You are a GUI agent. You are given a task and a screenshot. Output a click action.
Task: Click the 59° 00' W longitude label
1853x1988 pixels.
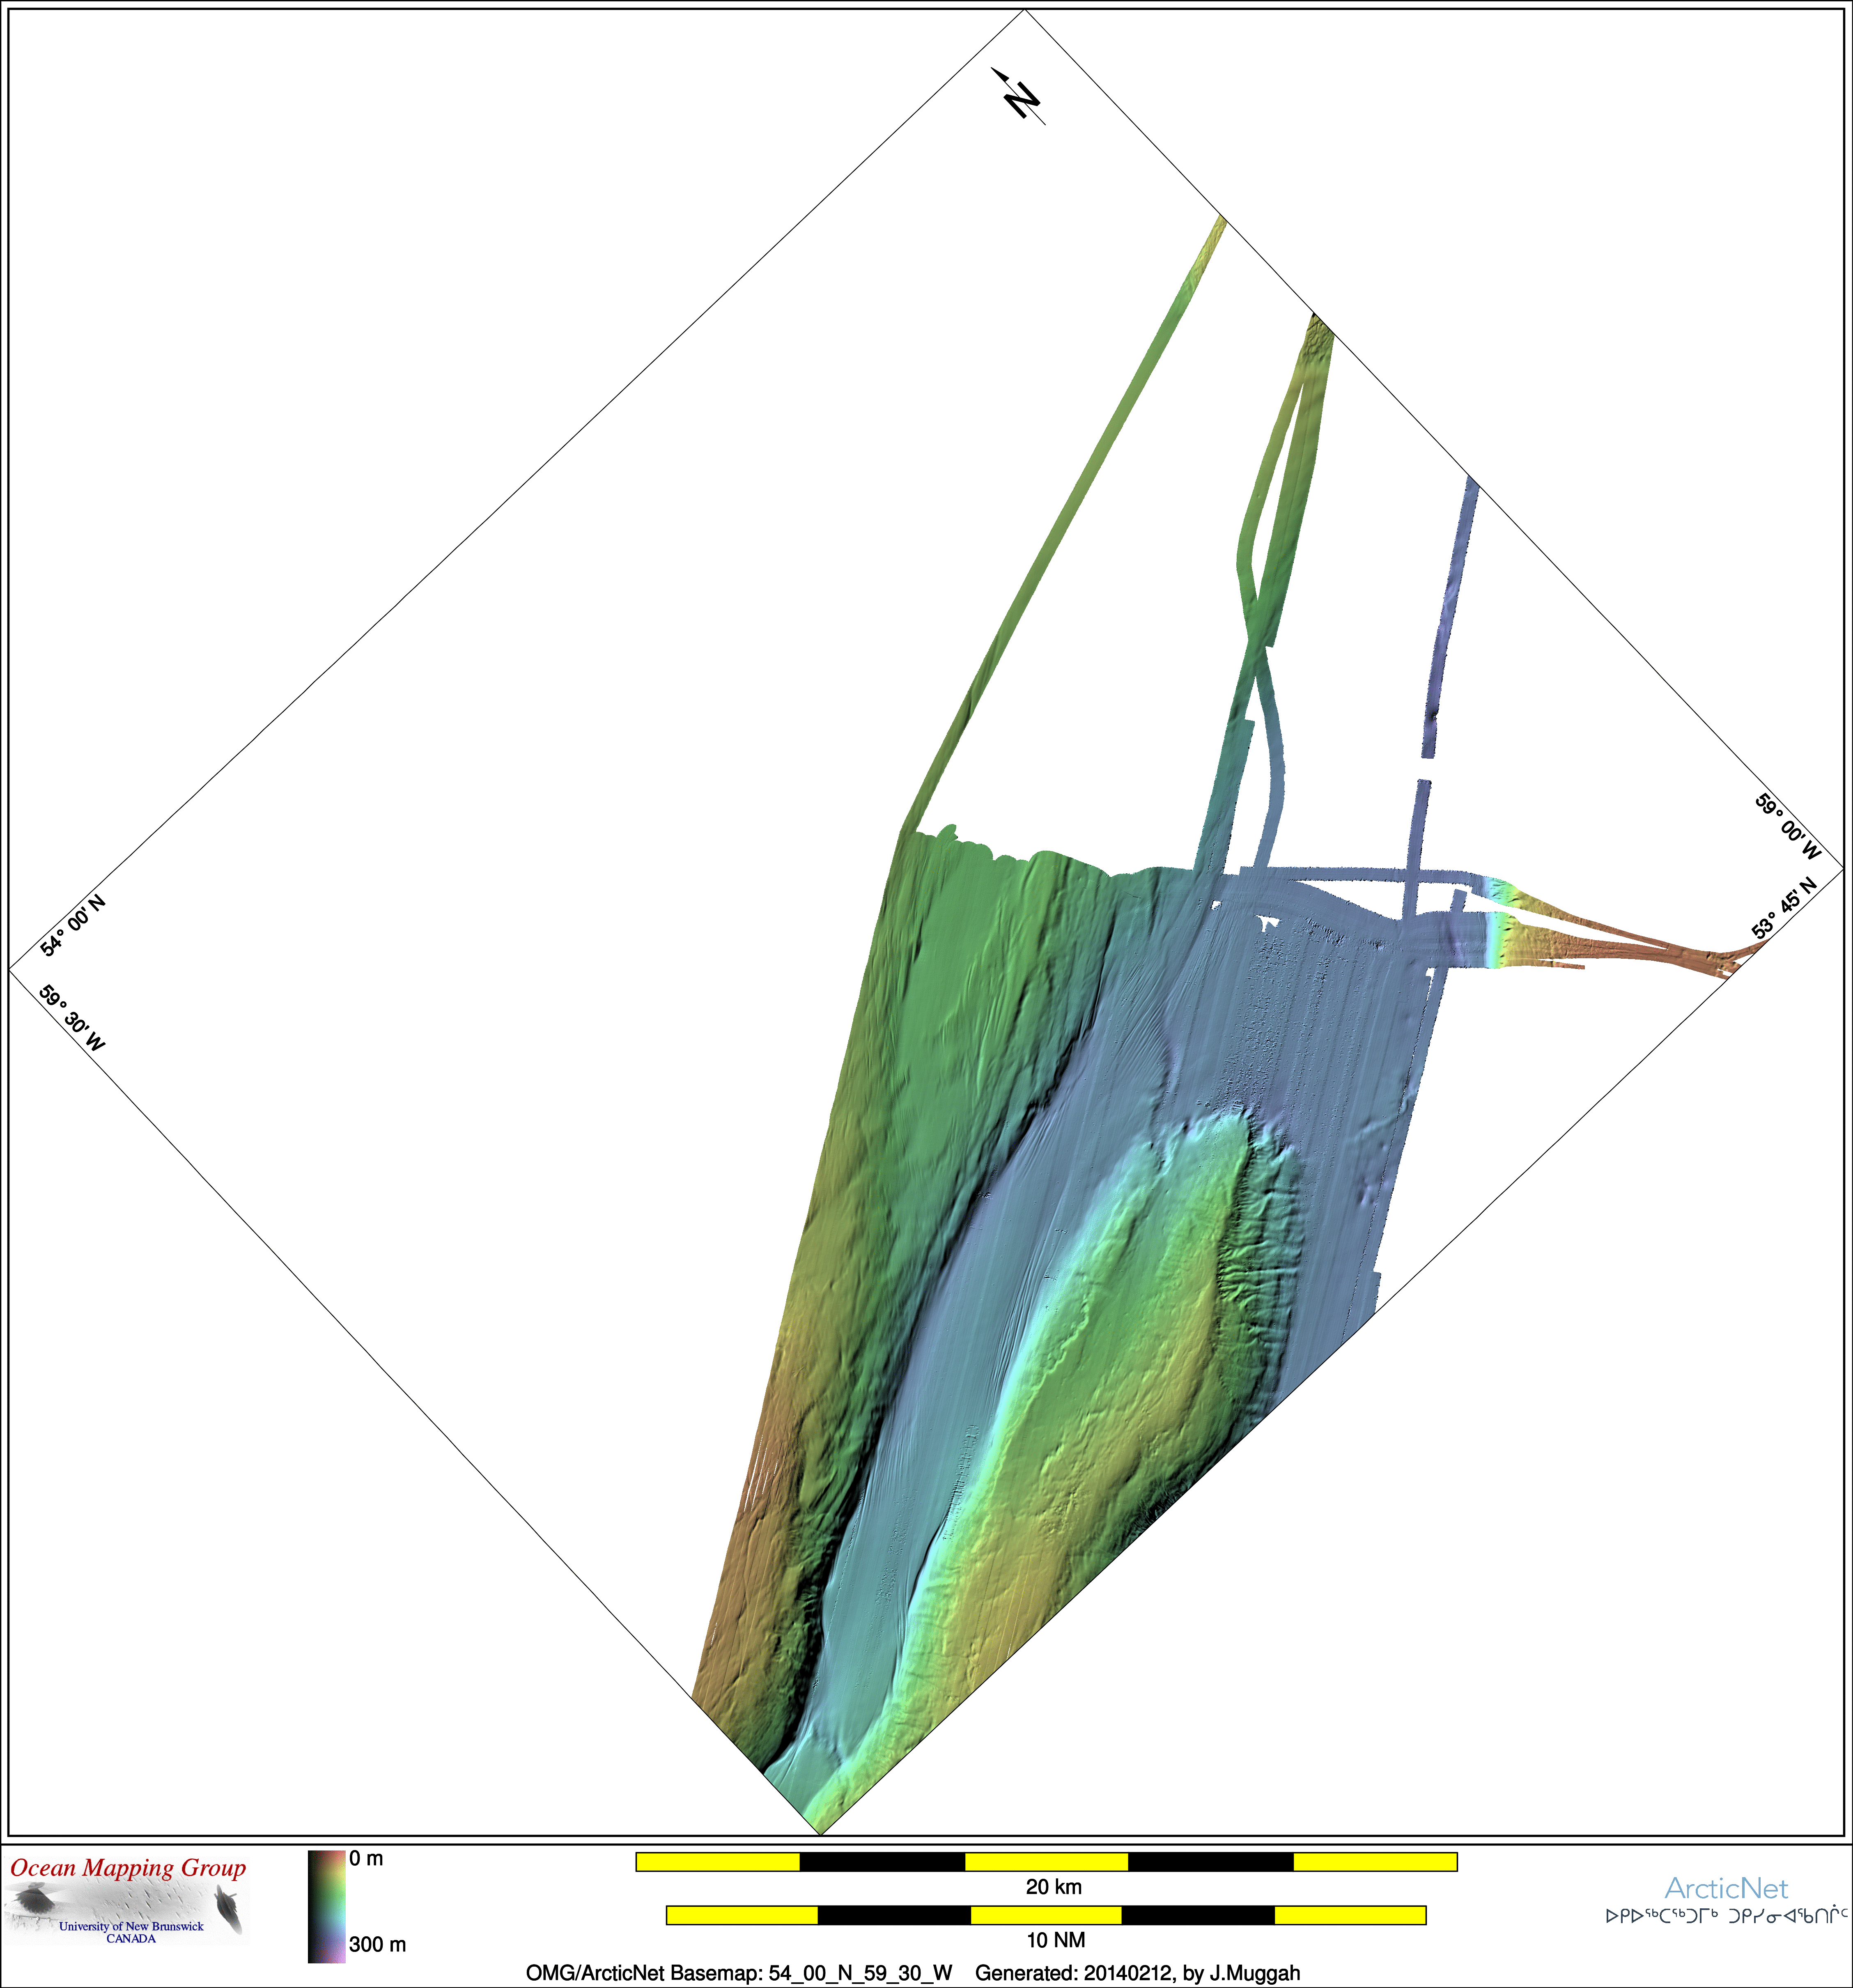1788,827
